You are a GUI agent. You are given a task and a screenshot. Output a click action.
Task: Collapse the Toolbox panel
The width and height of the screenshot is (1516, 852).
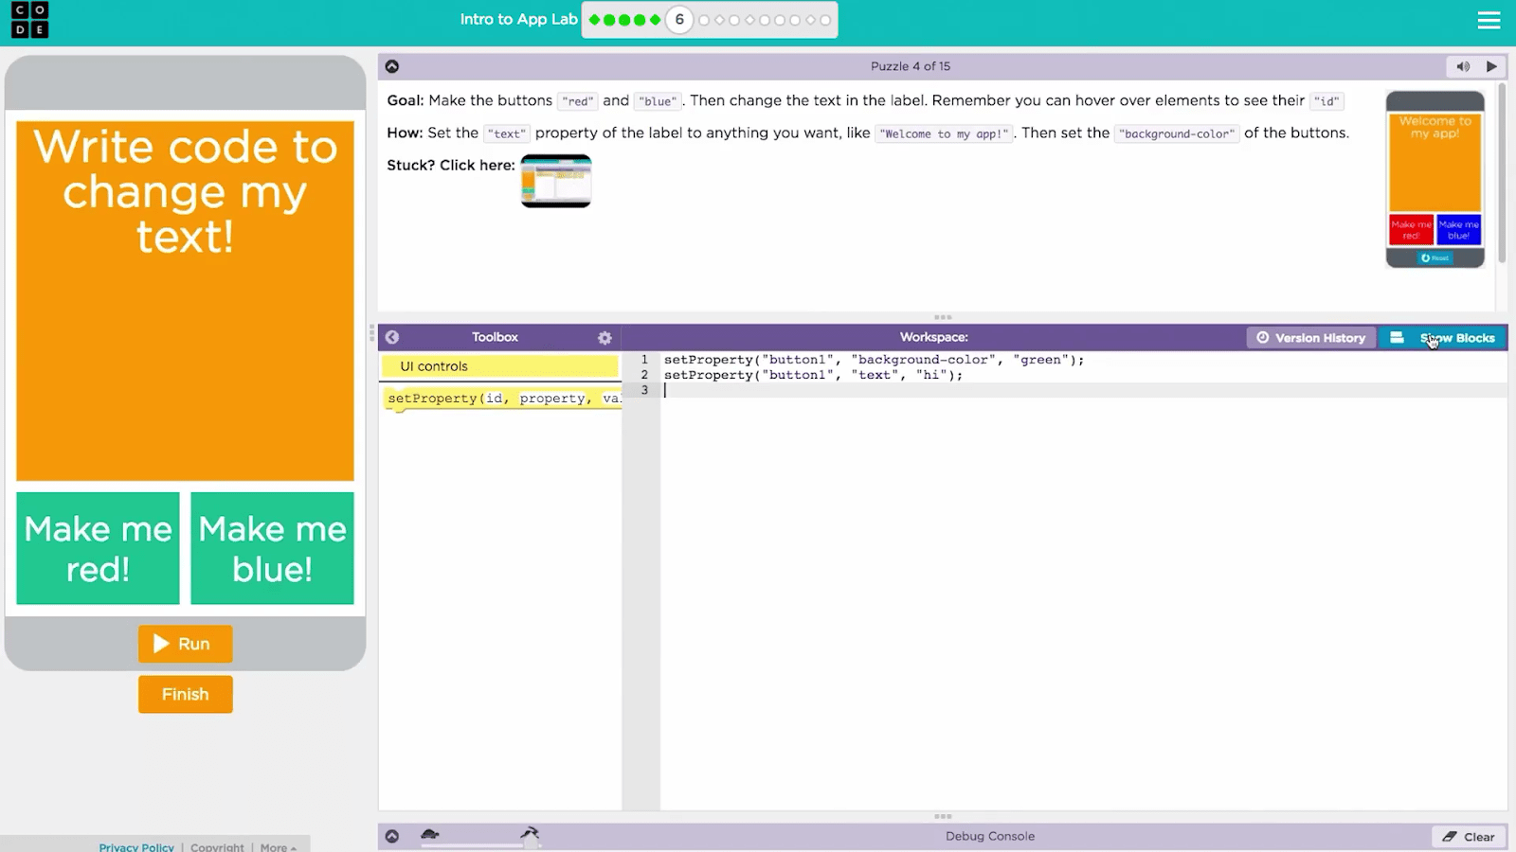(x=391, y=337)
